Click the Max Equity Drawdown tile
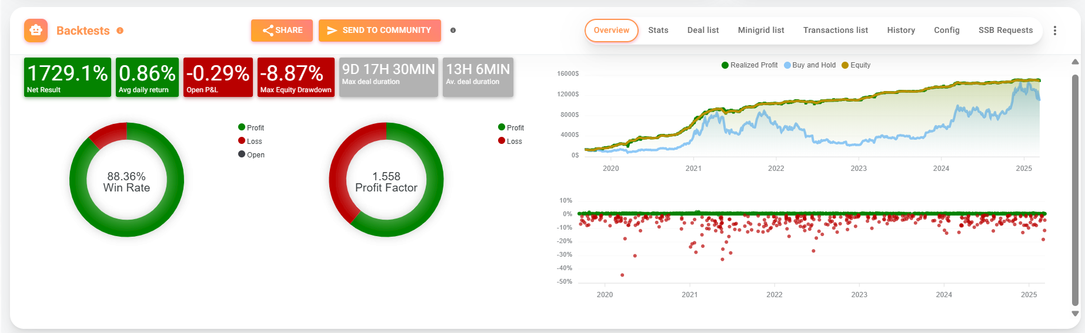Screen dimensions: 1085x333 coord(296,77)
